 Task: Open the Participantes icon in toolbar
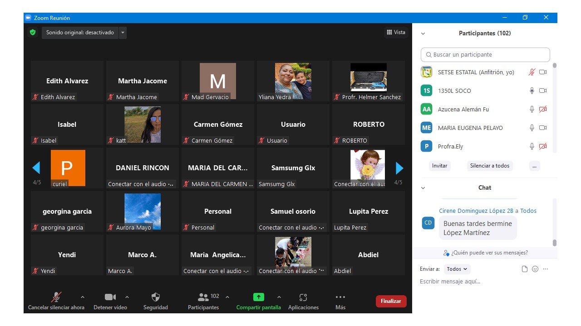point(204,297)
